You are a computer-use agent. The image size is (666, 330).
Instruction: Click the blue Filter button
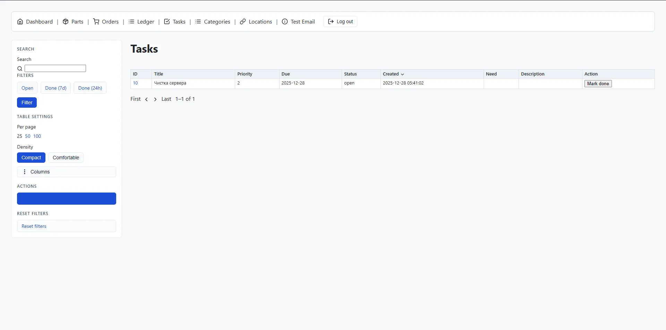coord(27,102)
